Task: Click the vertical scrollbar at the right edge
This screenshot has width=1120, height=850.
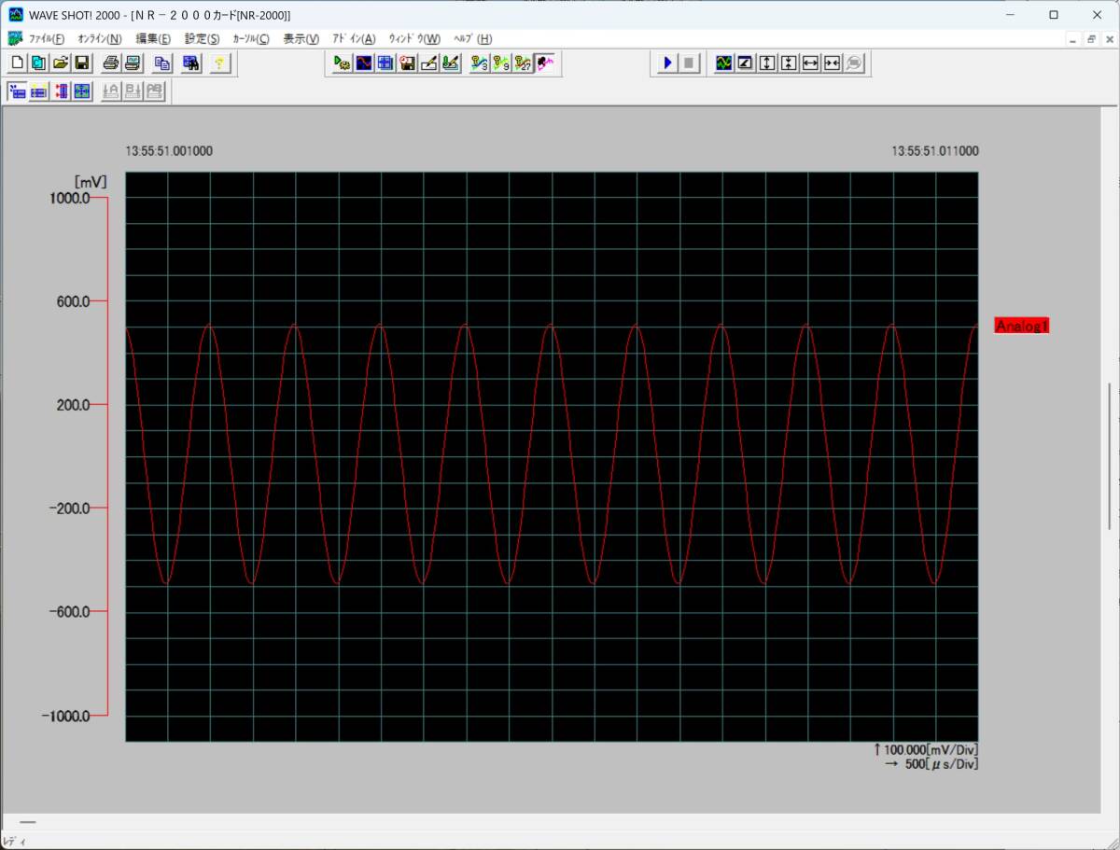Action: (x=1110, y=455)
